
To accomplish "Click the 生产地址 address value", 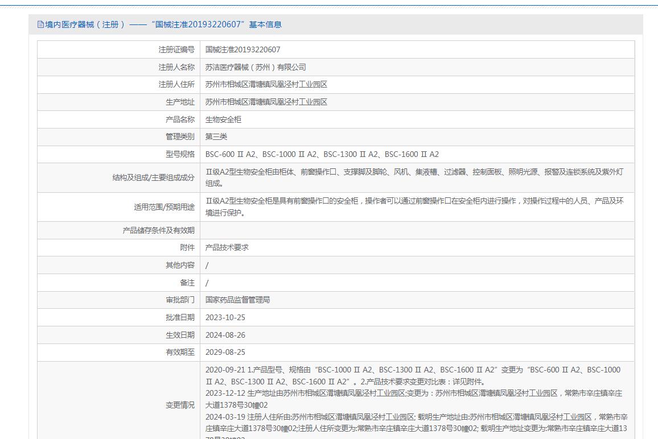I will pyautogui.click(x=266, y=102).
